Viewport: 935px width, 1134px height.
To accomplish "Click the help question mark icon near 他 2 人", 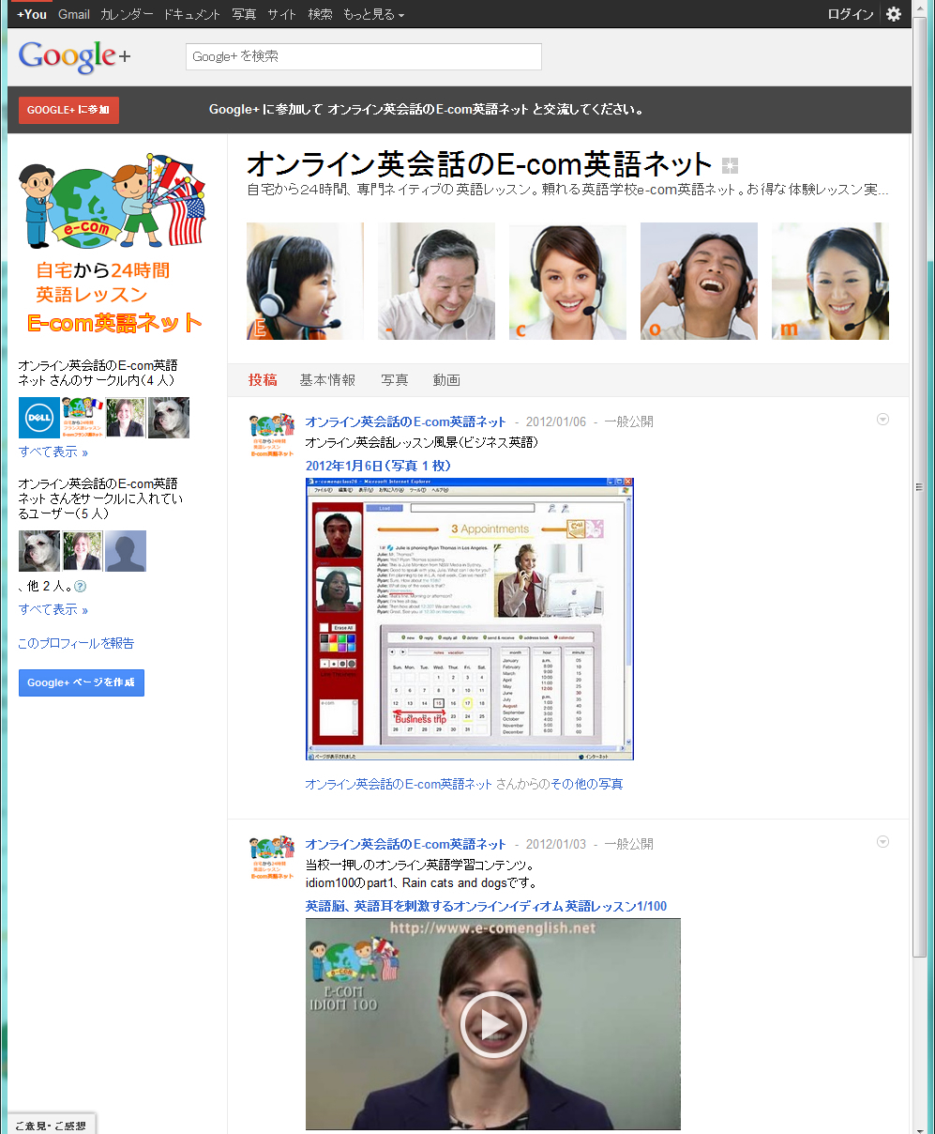I will point(80,587).
